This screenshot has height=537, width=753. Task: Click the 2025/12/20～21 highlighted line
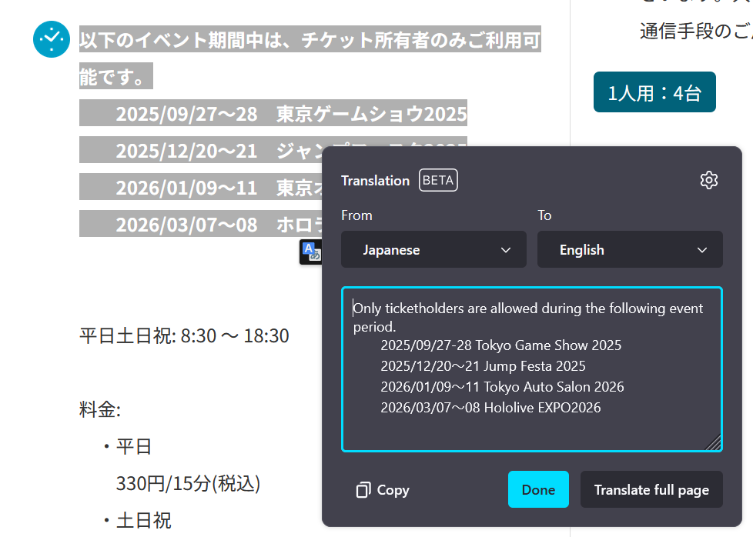click(x=202, y=150)
